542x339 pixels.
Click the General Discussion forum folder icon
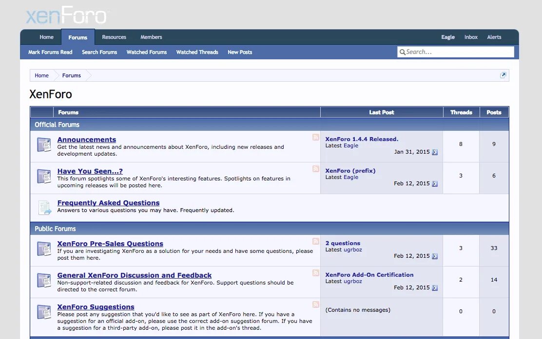point(44,280)
